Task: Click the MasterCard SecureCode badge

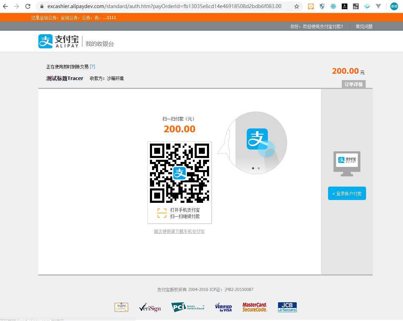Action: pyautogui.click(x=255, y=307)
